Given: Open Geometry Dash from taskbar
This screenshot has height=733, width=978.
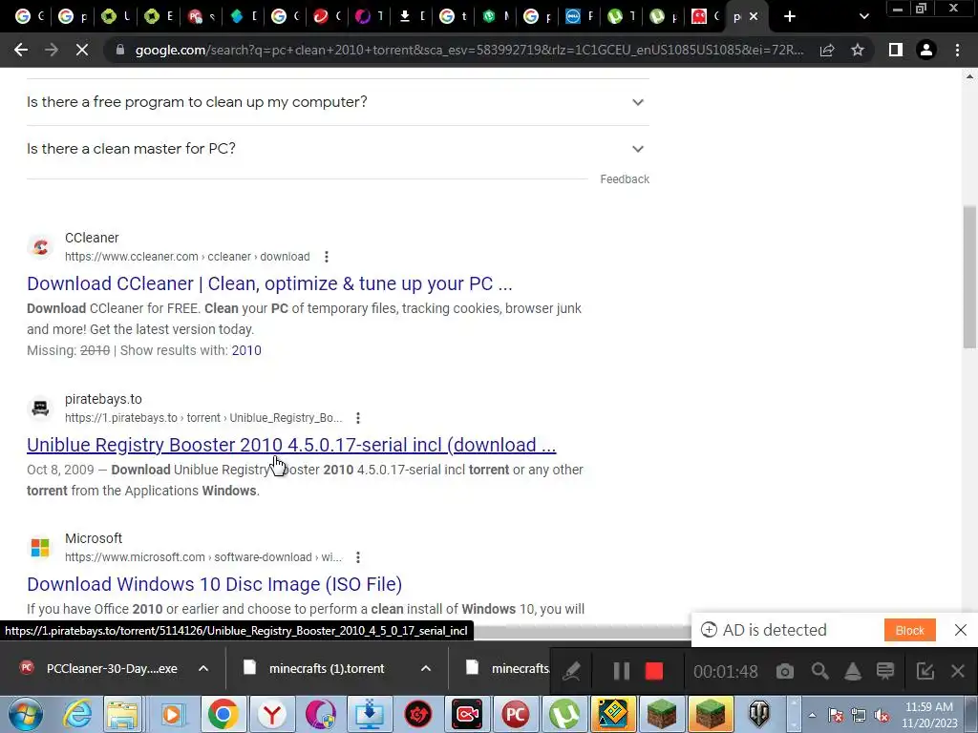Looking at the screenshot, I should (613, 714).
